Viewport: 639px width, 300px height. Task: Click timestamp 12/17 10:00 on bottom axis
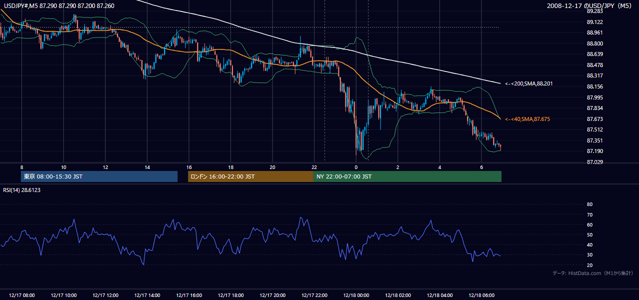click(63, 295)
